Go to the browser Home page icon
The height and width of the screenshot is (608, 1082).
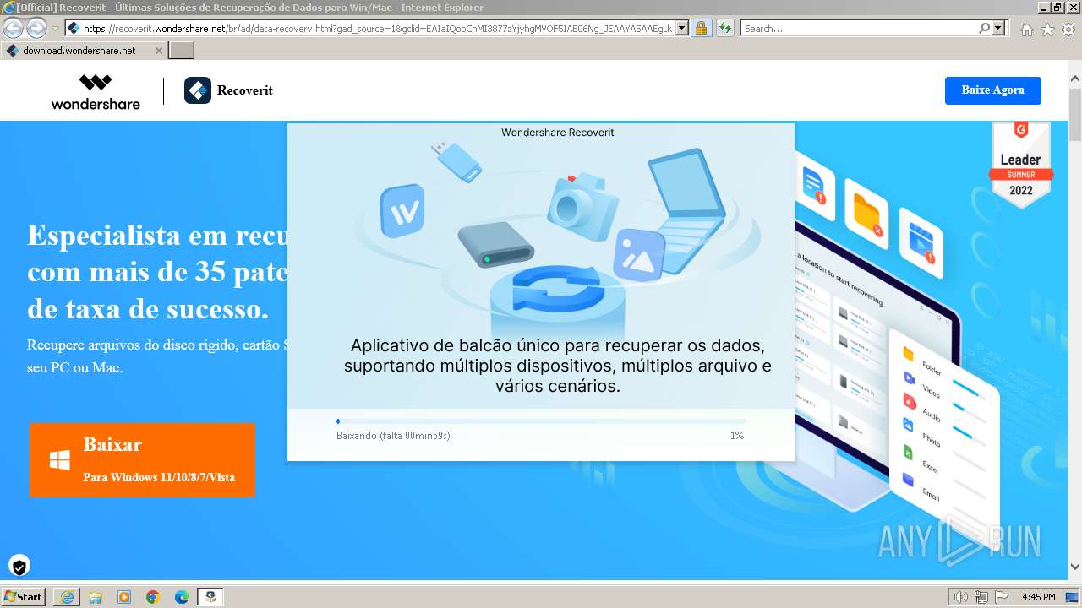pyautogui.click(x=1026, y=30)
